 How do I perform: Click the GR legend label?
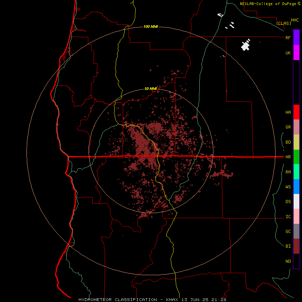pos(288,127)
